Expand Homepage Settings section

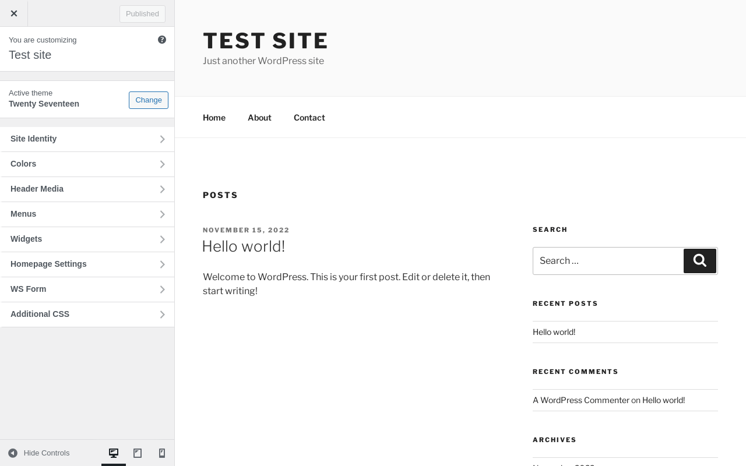click(87, 264)
